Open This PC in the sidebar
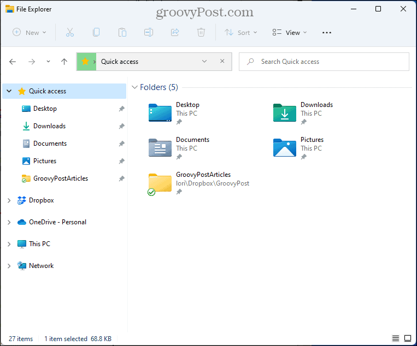Image resolution: width=417 pixels, height=346 pixels. coord(39,244)
